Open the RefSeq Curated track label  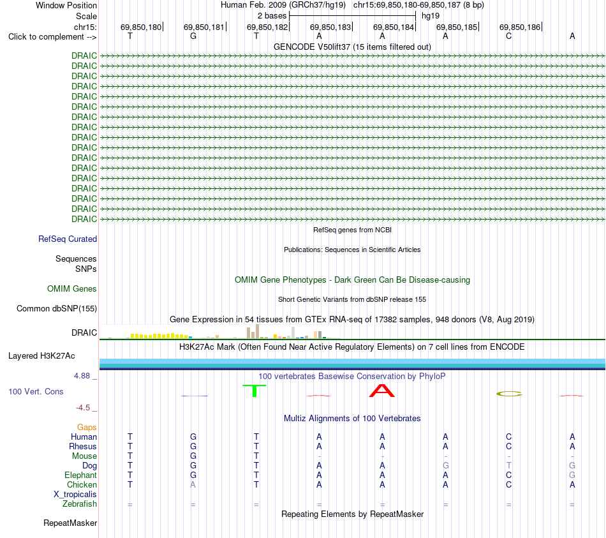(68, 239)
